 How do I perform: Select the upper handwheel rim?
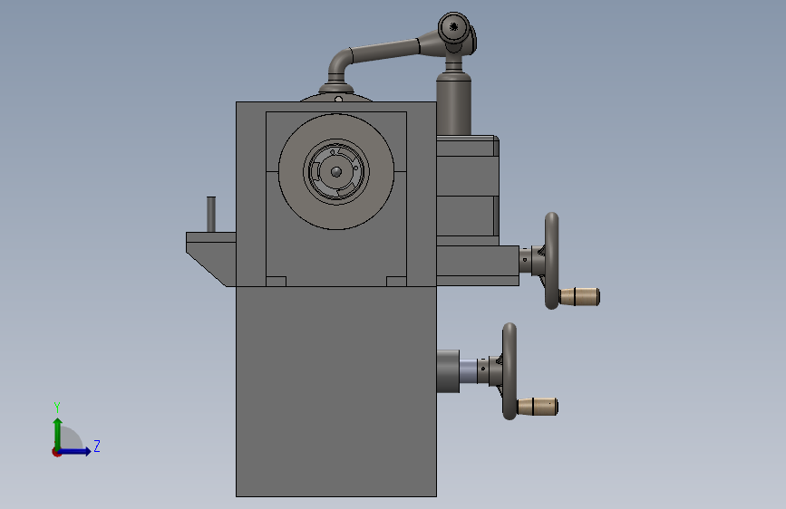[x=551, y=261]
